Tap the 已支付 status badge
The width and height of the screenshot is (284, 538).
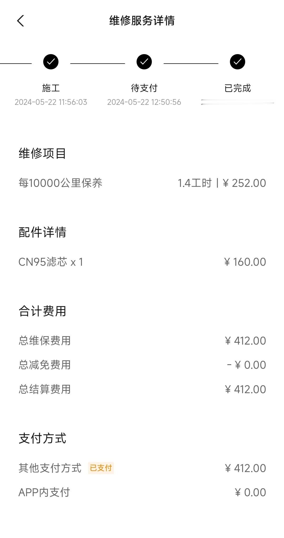click(101, 468)
